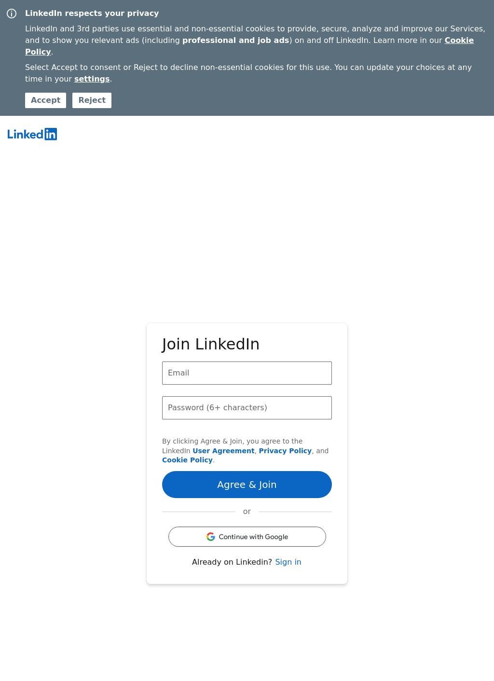The width and height of the screenshot is (494, 681).
Task: Open Cookie Policy link in the privacy banner
Action: [x=459, y=41]
